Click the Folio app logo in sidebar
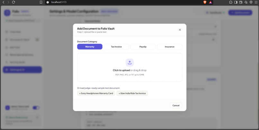259x130 pixels. (7, 13)
